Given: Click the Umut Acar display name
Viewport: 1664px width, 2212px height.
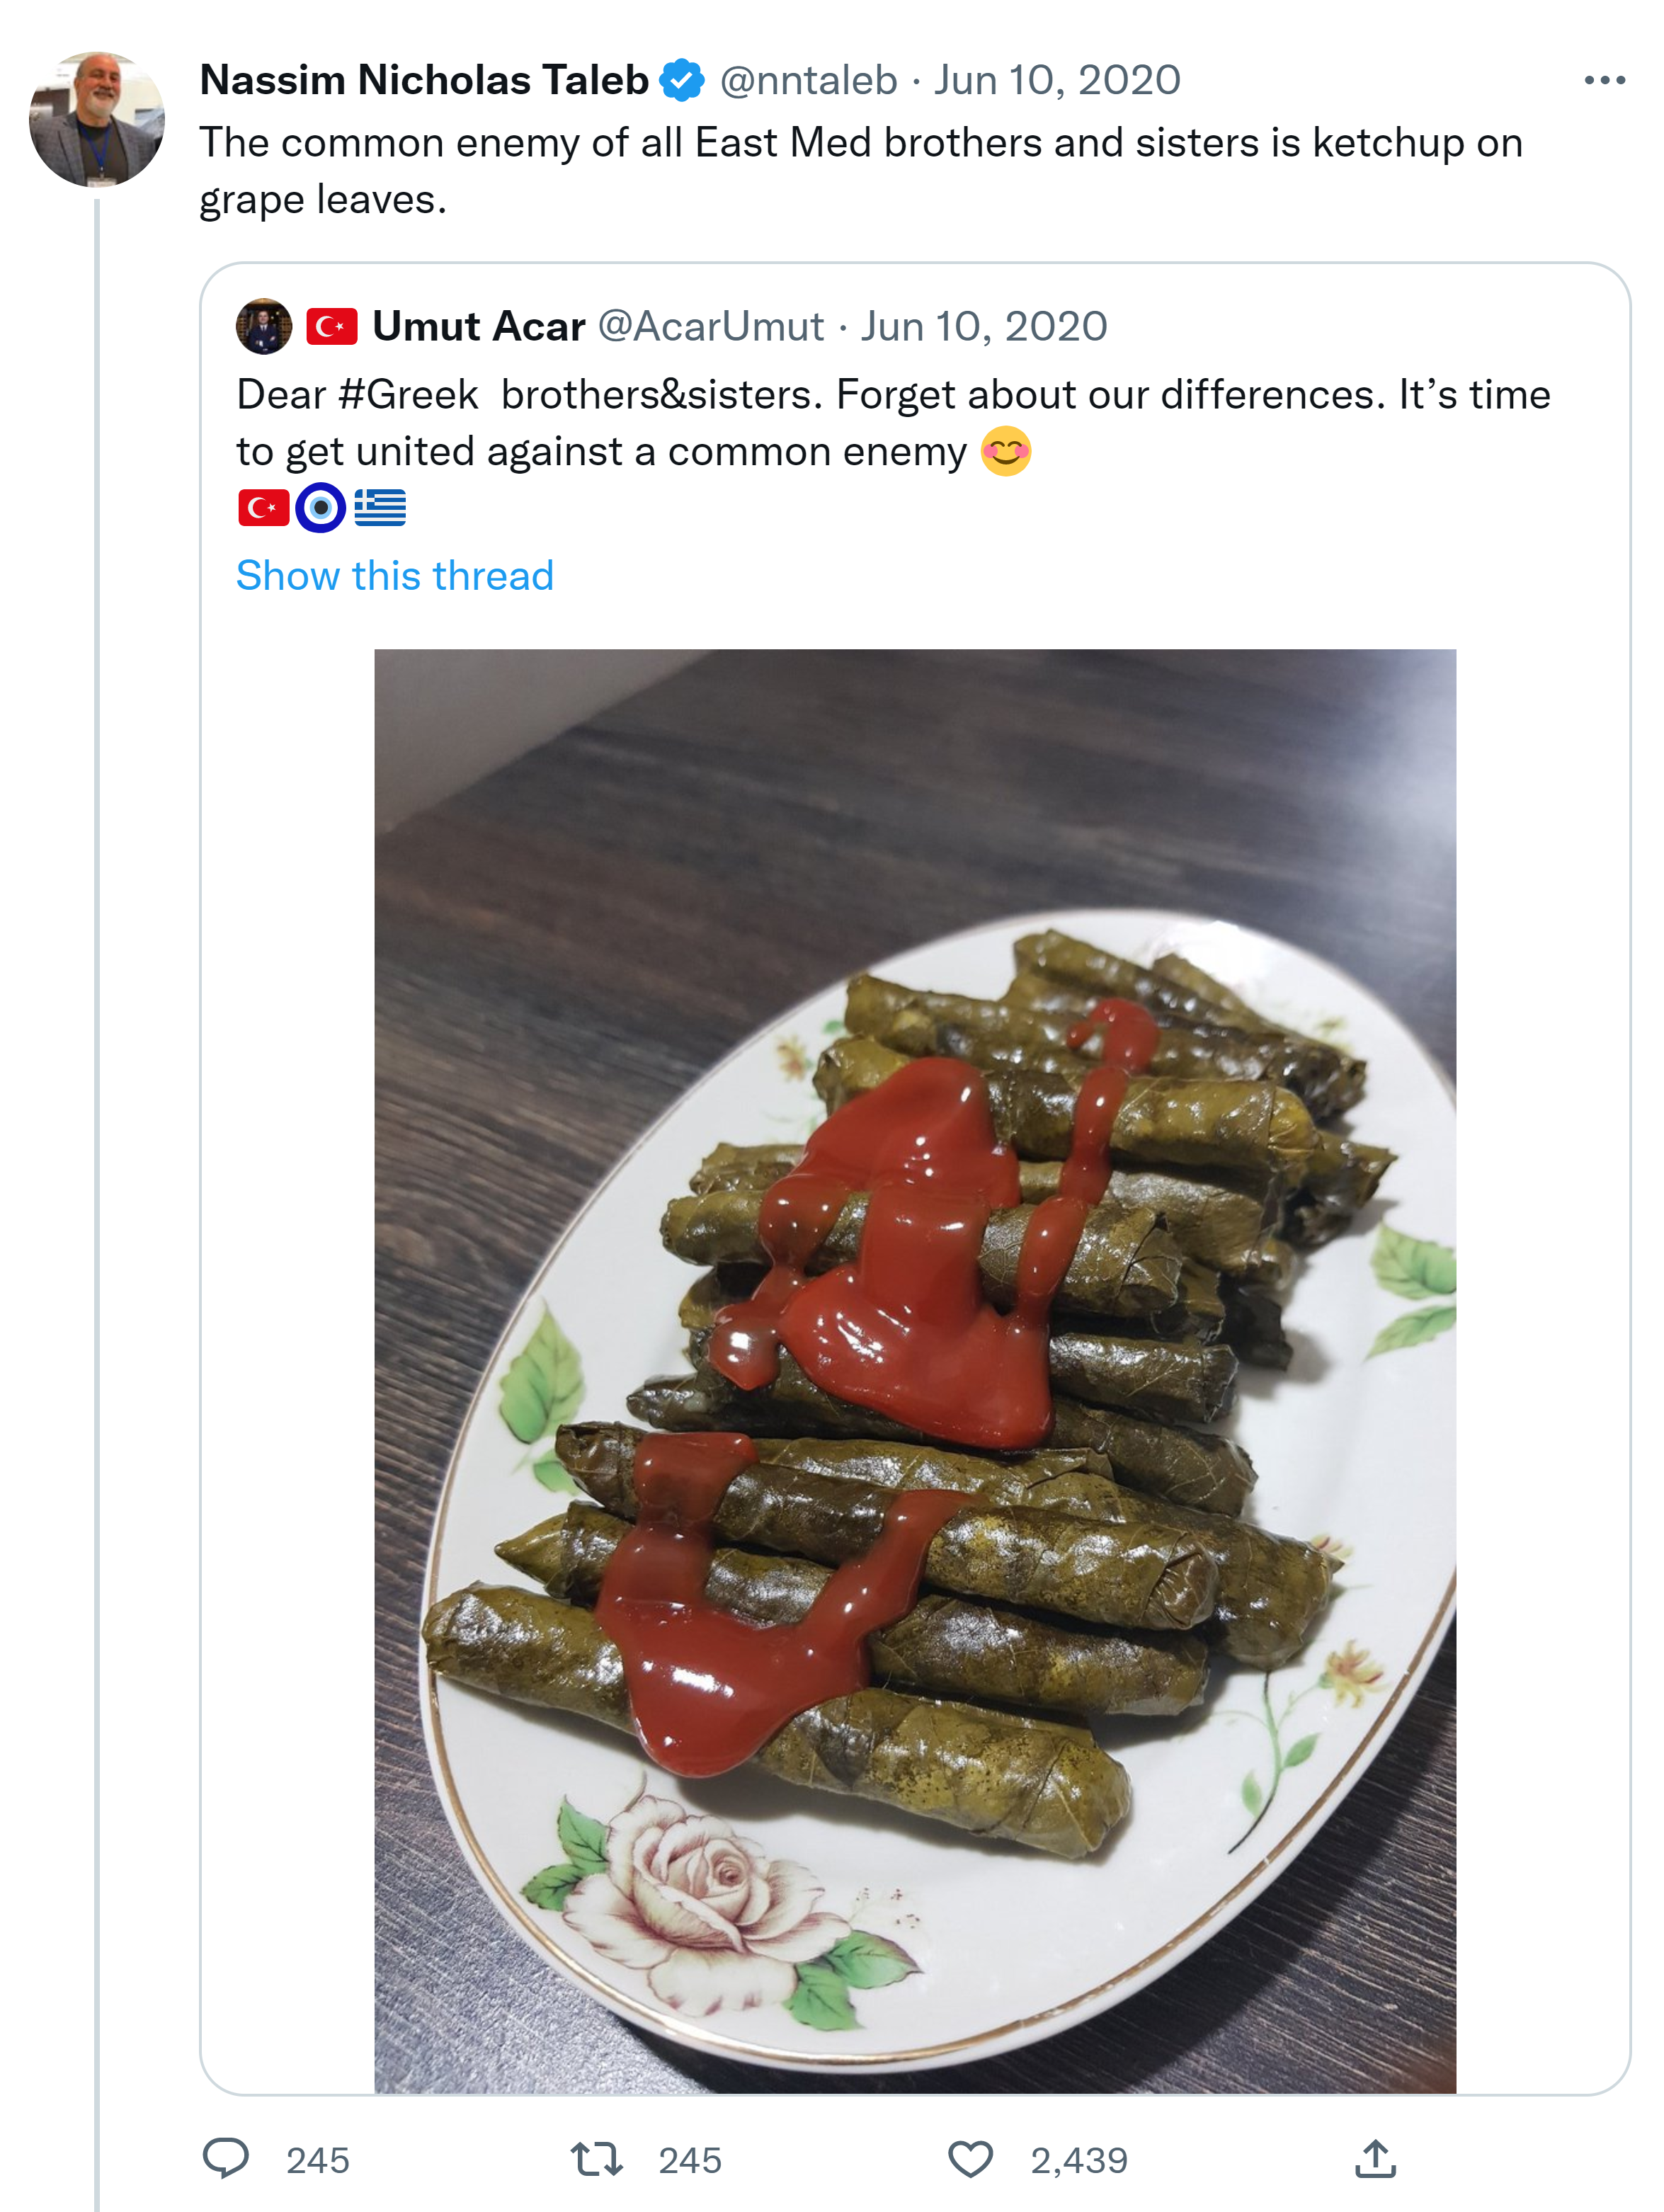Looking at the screenshot, I should (x=478, y=326).
